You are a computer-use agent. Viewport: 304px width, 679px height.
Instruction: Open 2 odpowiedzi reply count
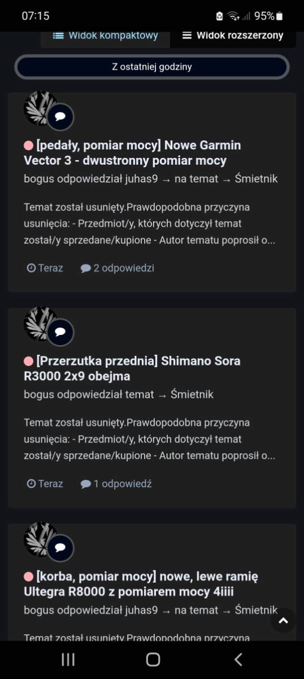[117, 268]
